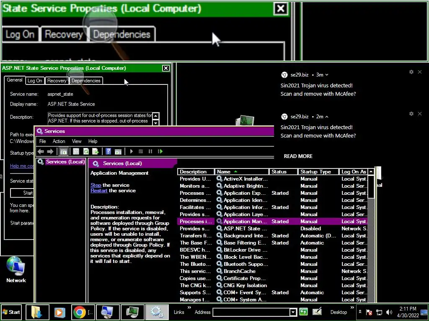This screenshot has width=429, height=321.
Task: Click the Address input field
Action: click(251, 312)
